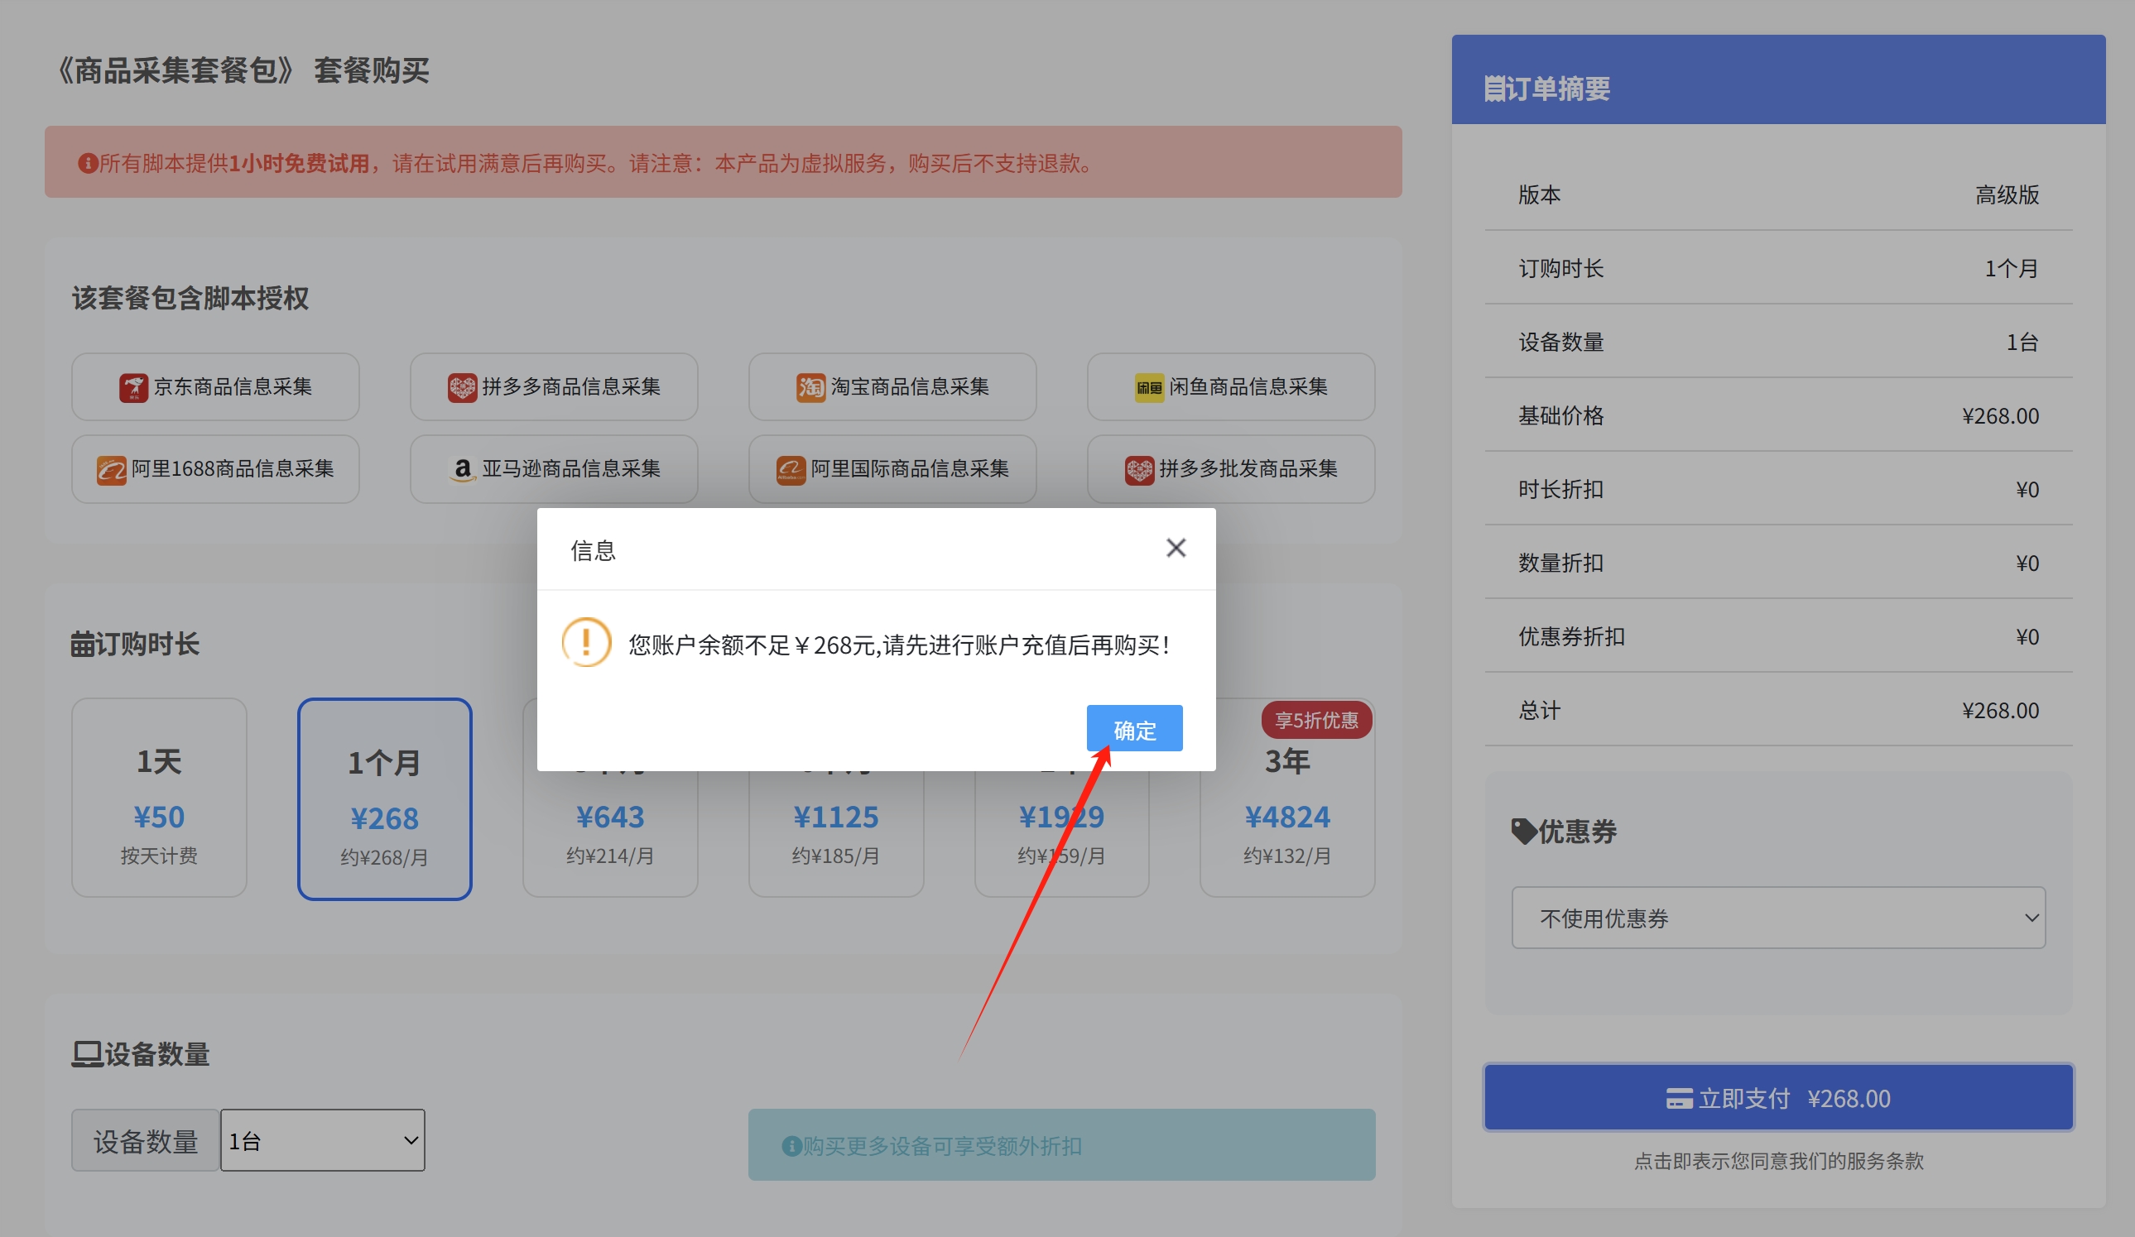Click the 时长折扣 row label
This screenshot has height=1237, width=2135.
pyautogui.click(x=1560, y=489)
